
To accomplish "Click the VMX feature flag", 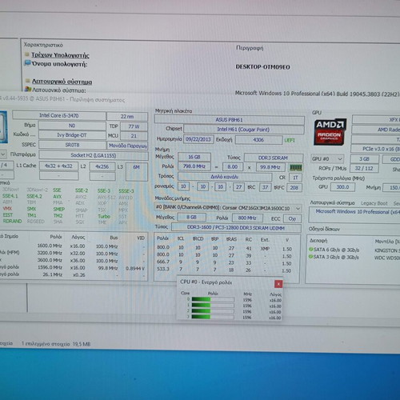I will coord(7,209).
